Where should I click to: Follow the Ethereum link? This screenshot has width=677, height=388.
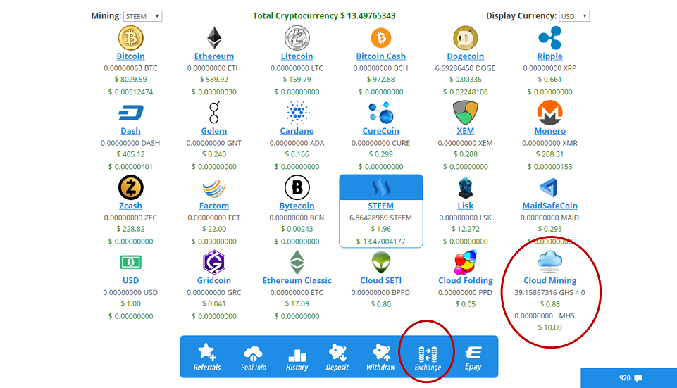coord(214,56)
